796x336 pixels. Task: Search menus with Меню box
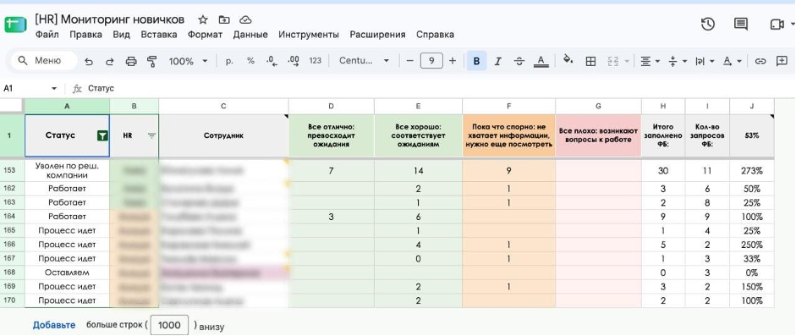click(x=44, y=61)
